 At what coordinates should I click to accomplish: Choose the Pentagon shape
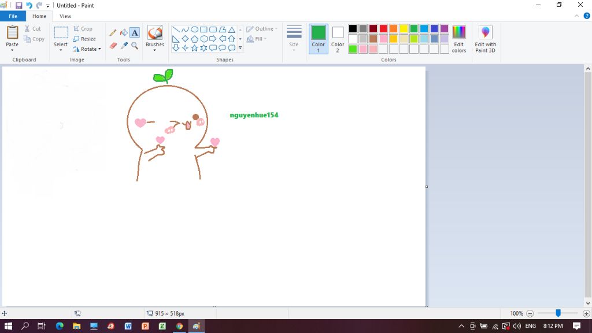tap(194, 39)
